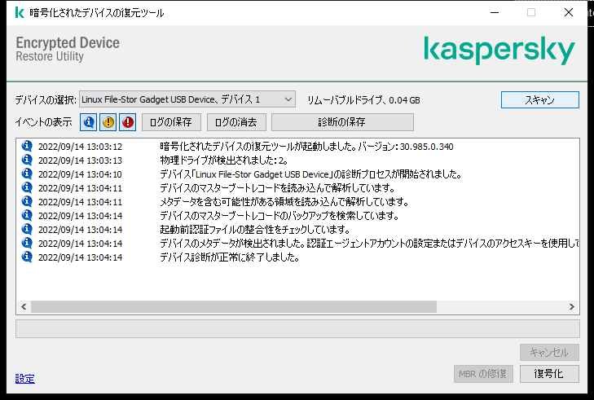This screenshot has width=594, height=400.
Task: Select log text 物理ドライブが検出されました:2。
Action: click(x=224, y=160)
